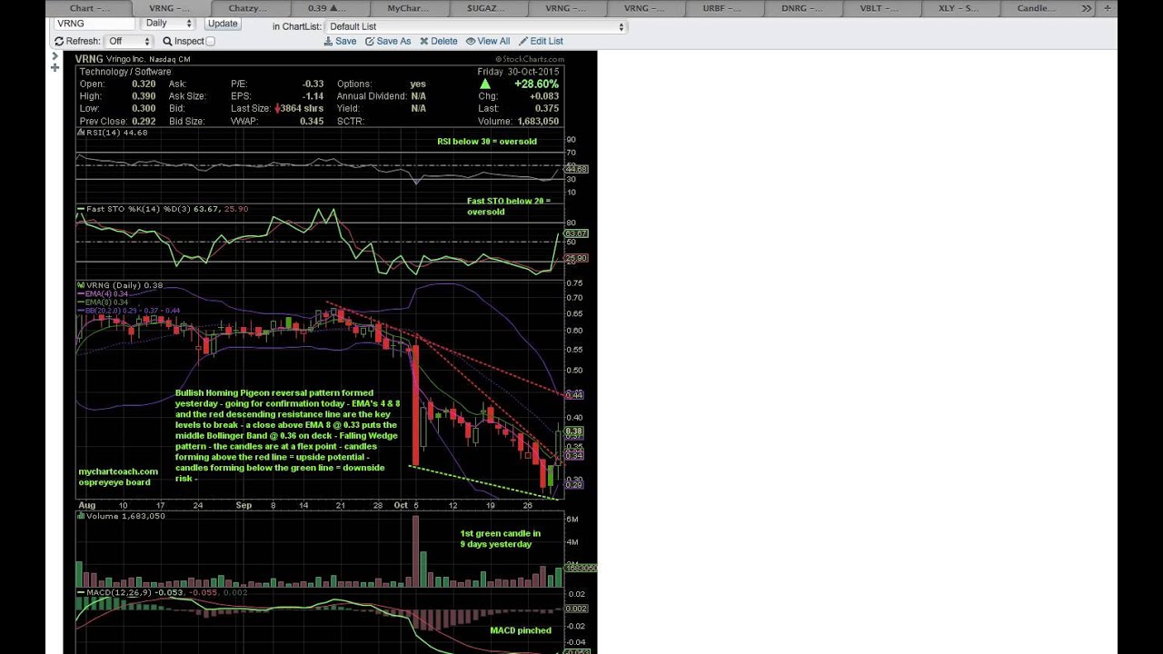Click the '1st green candle' annotation
Viewport: 1163px width, 654px height.
pos(500,539)
